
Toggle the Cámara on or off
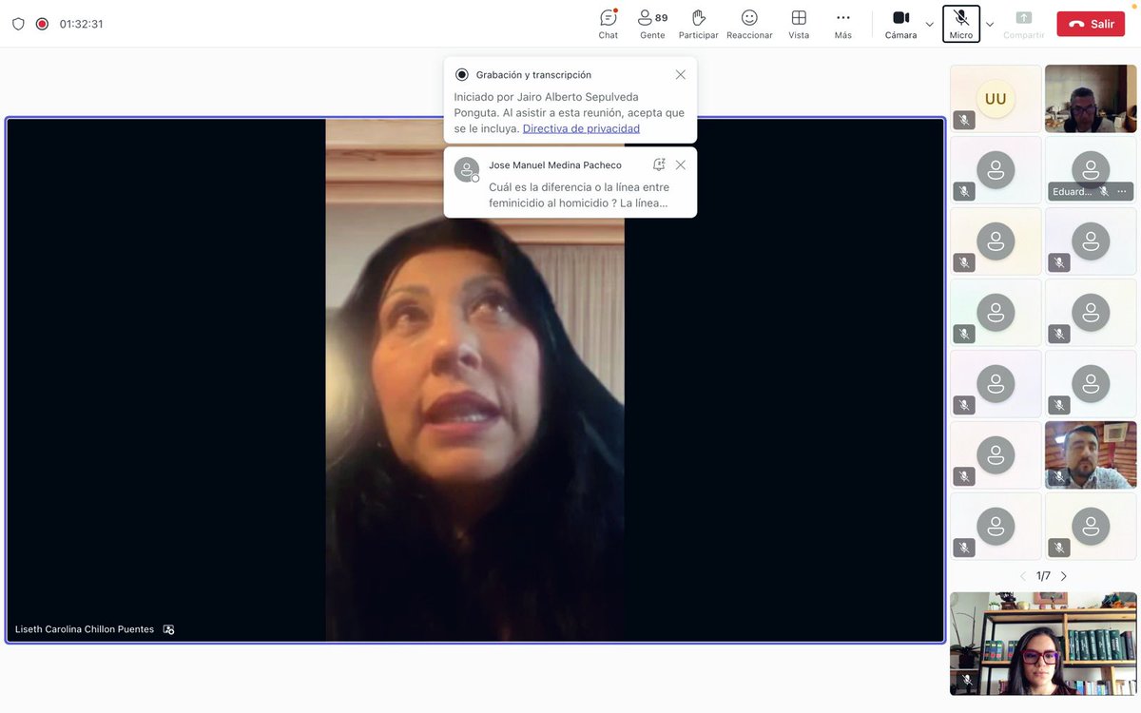[x=900, y=24]
